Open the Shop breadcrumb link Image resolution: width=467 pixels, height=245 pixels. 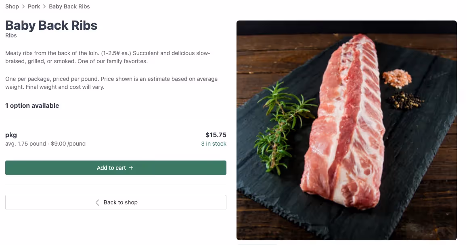(12, 6)
